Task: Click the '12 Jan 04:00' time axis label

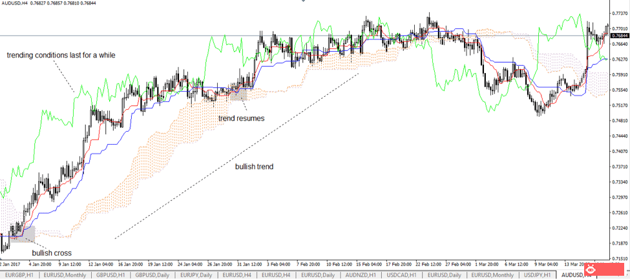Action: click(x=100, y=265)
